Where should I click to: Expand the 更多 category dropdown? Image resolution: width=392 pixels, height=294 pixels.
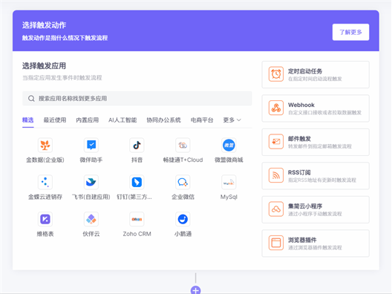pyautogui.click(x=232, y=120)
